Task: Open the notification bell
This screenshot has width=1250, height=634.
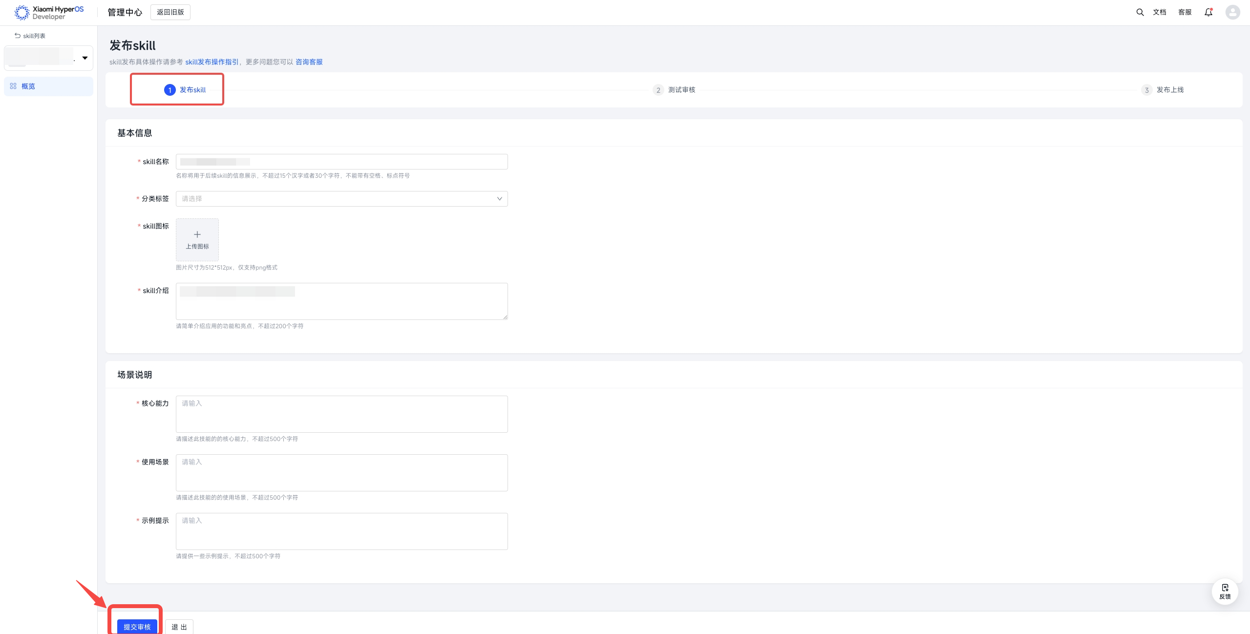Action: coord(1208,12)
